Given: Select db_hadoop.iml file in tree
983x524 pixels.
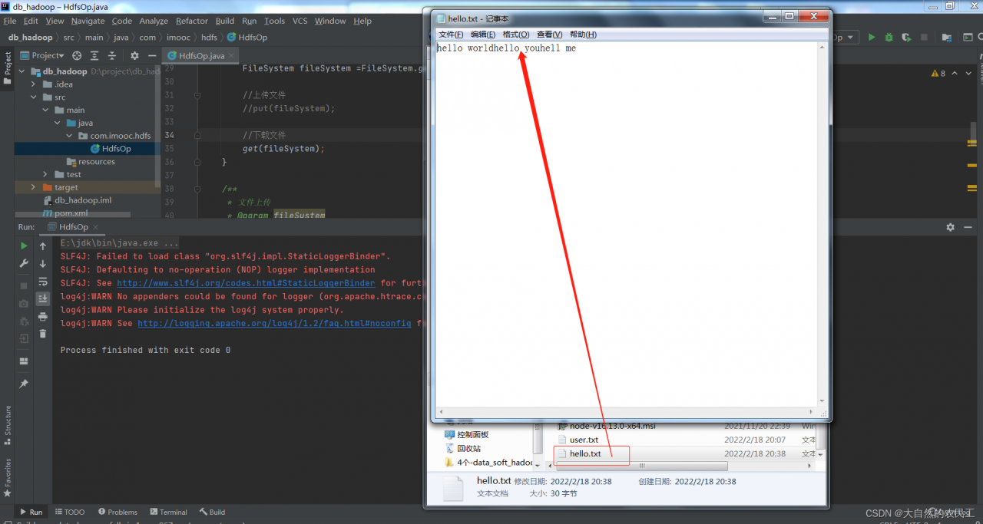Looking at the screenshot, I should coord(82,200).
